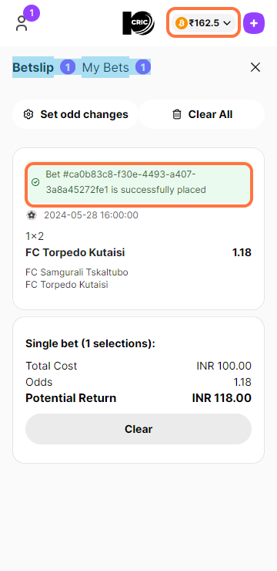Switch to the Betslip tab
This screenshot has width=277, height=571.
[x=33, y=67]
